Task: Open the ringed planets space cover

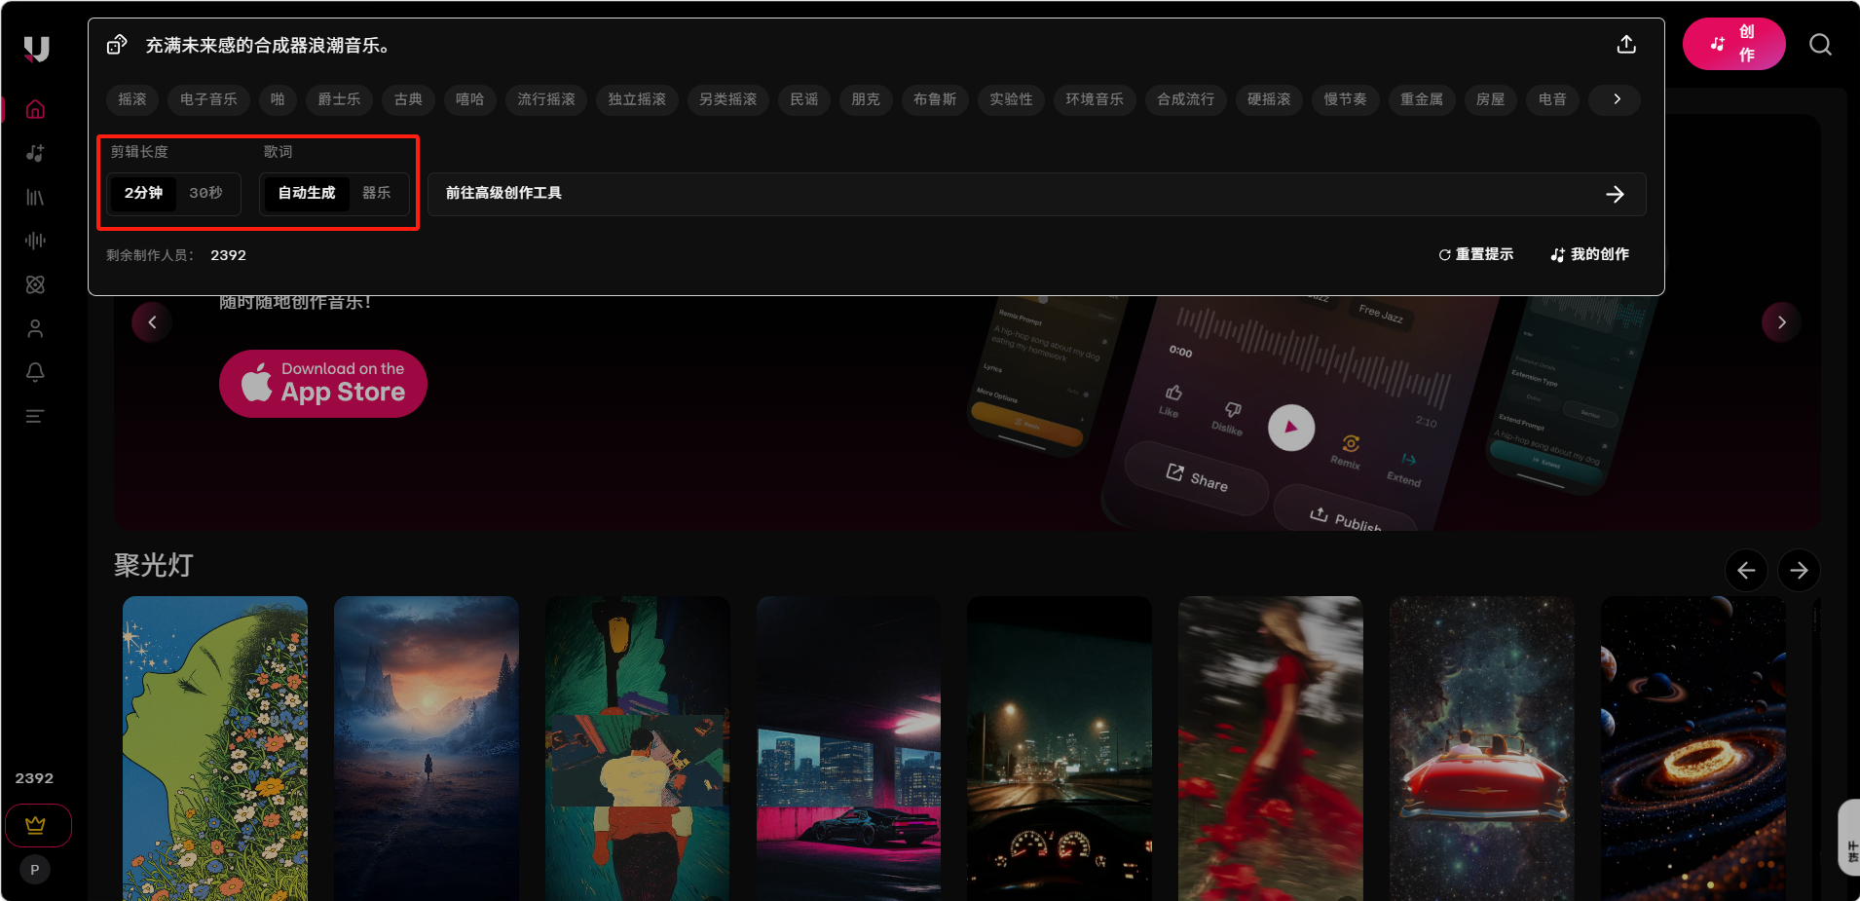Action: tap(1693, 748)
